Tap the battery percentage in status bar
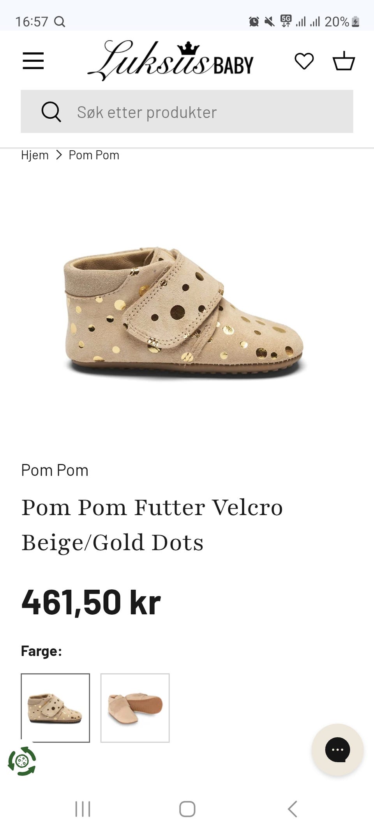The height and width of the screenshot is (833, 374). [337, 21]
